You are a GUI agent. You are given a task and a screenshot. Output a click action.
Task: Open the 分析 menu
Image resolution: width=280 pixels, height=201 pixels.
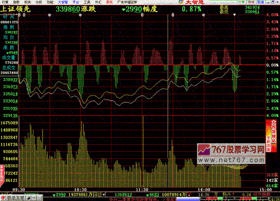39,2
